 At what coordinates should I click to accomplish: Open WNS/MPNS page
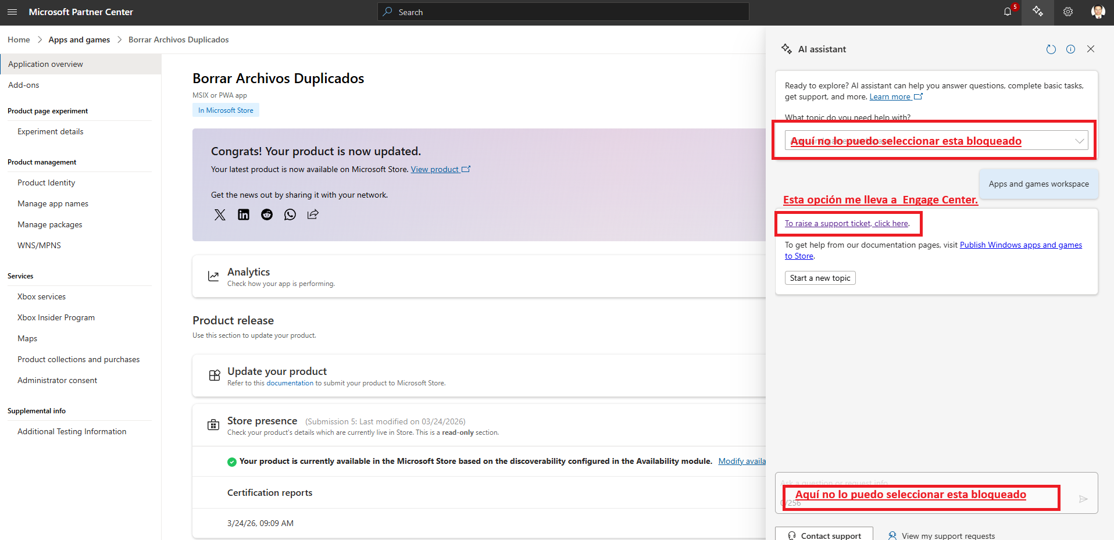tap(39, 245)
